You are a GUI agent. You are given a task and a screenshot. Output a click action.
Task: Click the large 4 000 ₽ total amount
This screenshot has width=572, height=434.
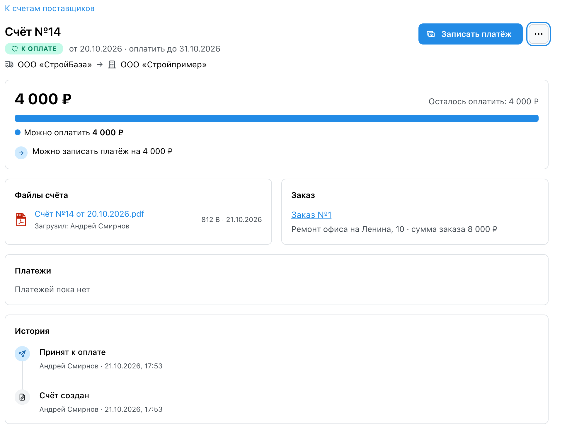click(43, 99)
